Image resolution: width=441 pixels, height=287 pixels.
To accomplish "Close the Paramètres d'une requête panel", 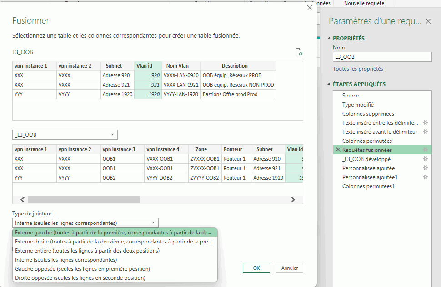I will pyautogui.click(x=428, y=21).
